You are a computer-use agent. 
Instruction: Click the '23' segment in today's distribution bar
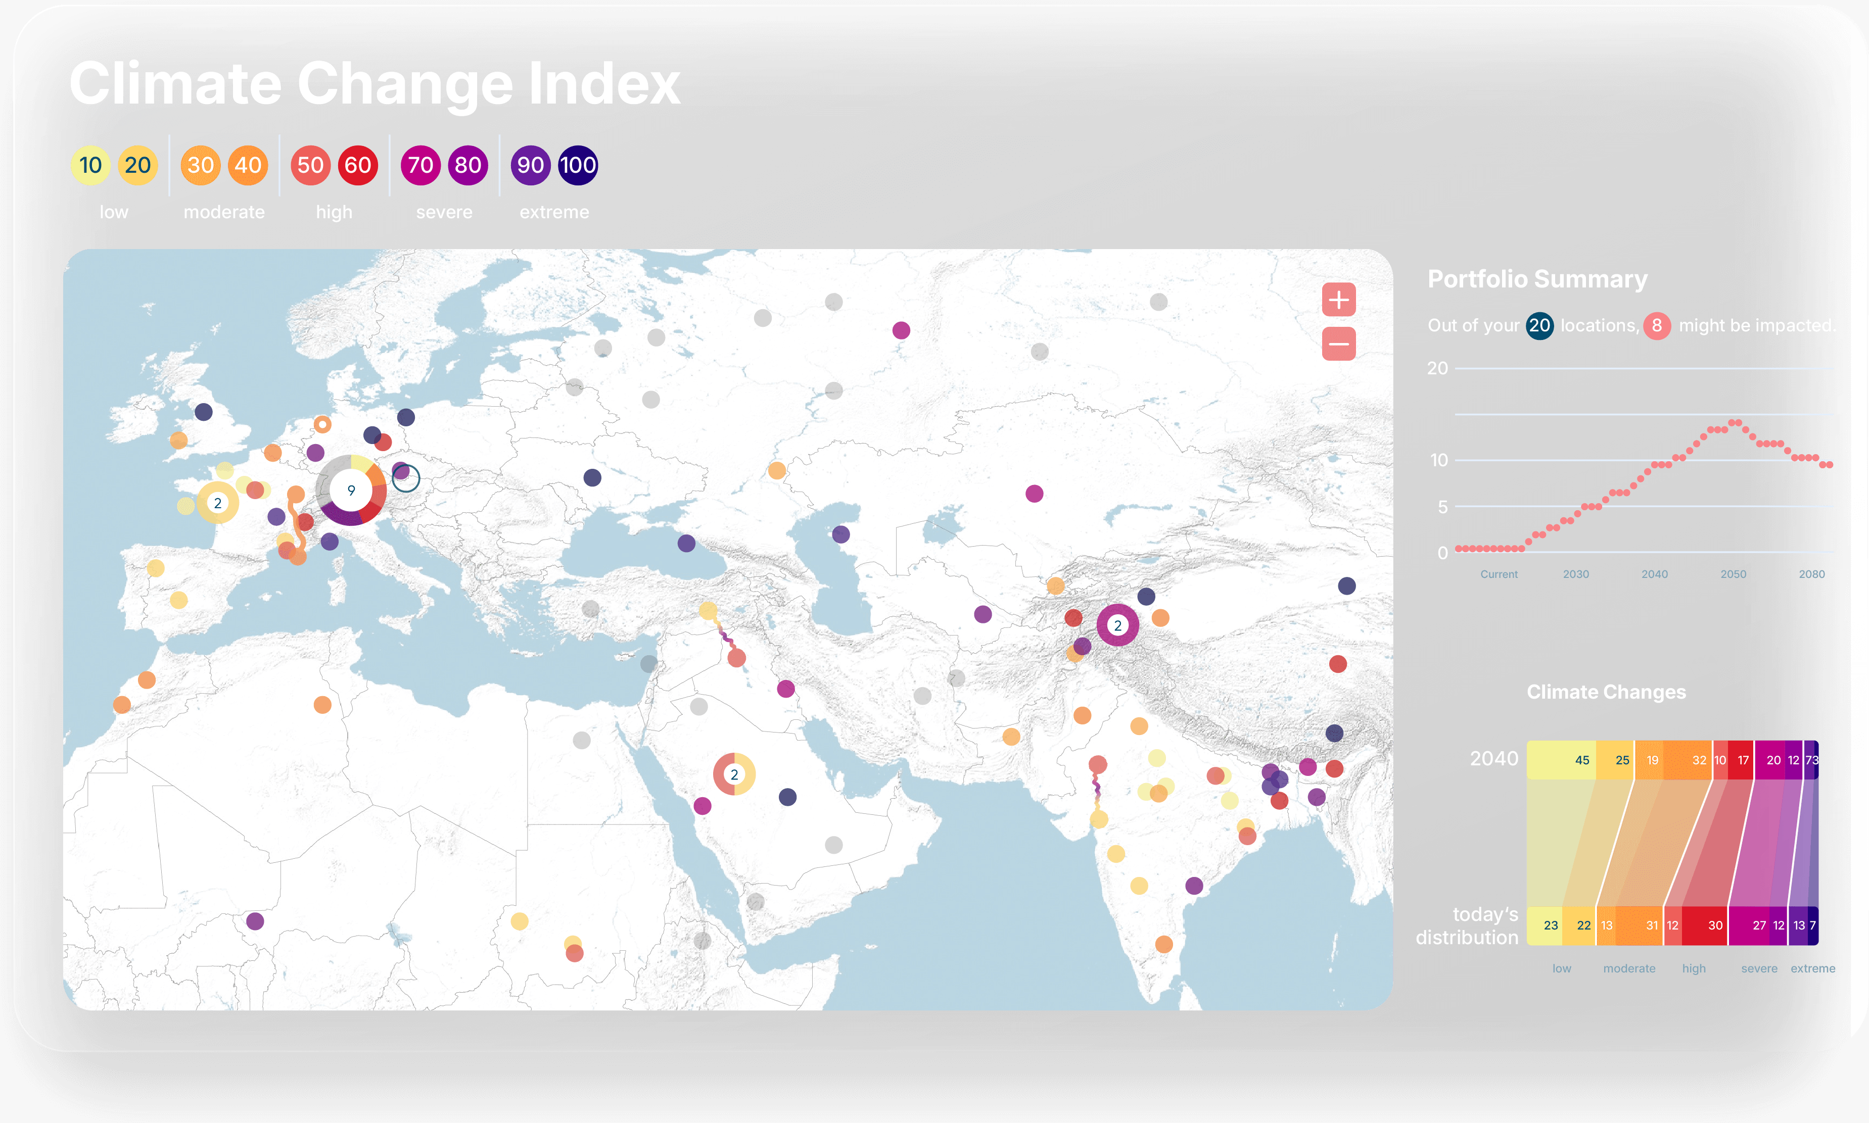[1550, 925]
